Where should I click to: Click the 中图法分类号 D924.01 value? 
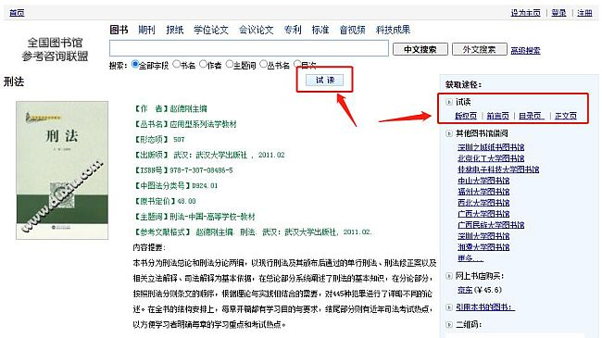205,185
